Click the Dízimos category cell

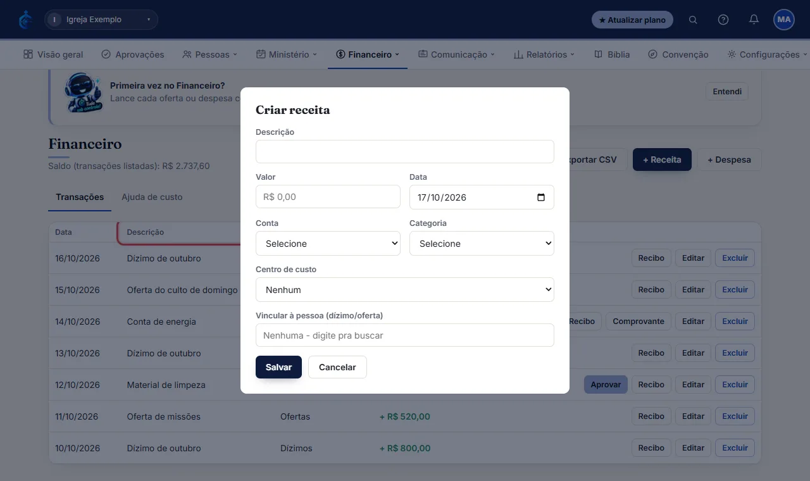(296, 448)
